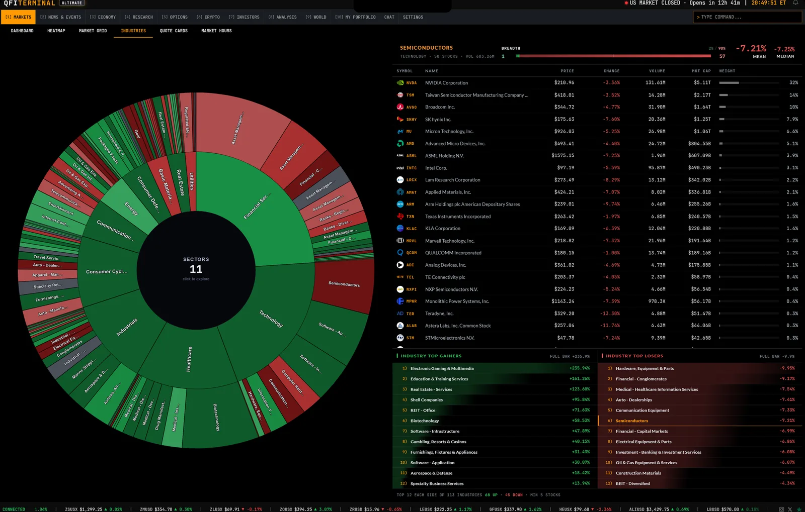Sort table by Mkt Cap column header
The width and height of the screenshot is (805, 512).
[x=701, y=71]
